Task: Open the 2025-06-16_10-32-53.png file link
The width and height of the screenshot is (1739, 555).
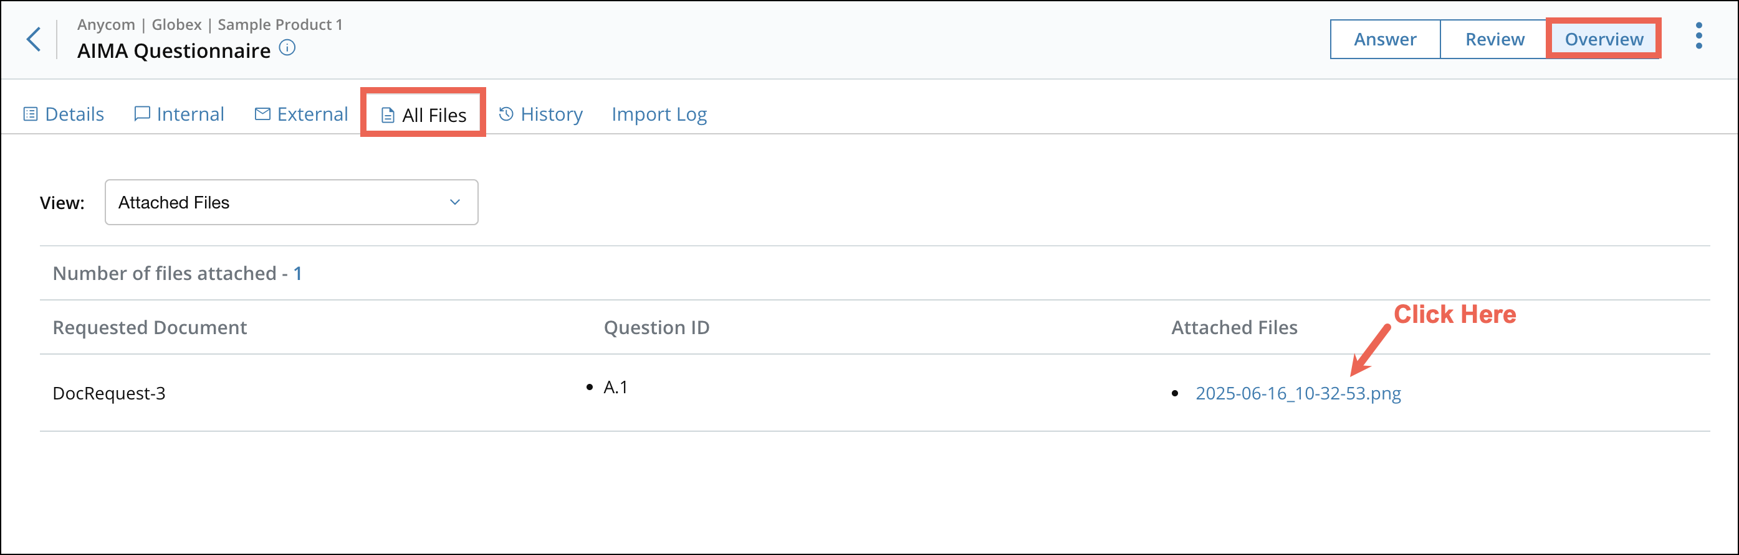Action: pyautogui.click(x=1298, y=393)
